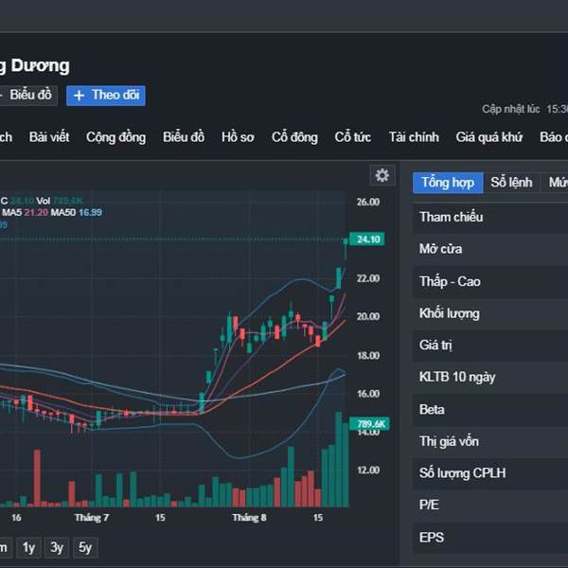568x568 pixels.
Task: Click the 24.10 current price label
Action: (x=367, y=240)
